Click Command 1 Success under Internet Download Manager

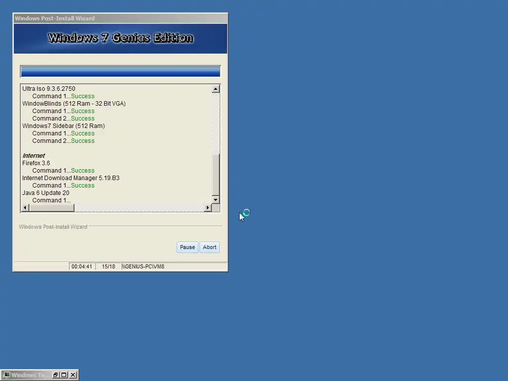click(x=63, y=186)
